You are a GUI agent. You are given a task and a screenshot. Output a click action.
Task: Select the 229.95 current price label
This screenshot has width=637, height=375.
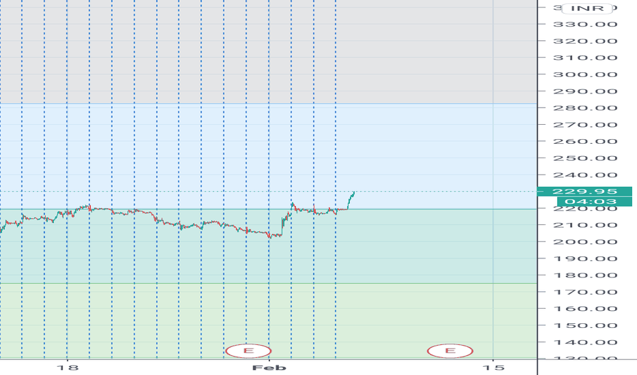click(x=584, y=192)
